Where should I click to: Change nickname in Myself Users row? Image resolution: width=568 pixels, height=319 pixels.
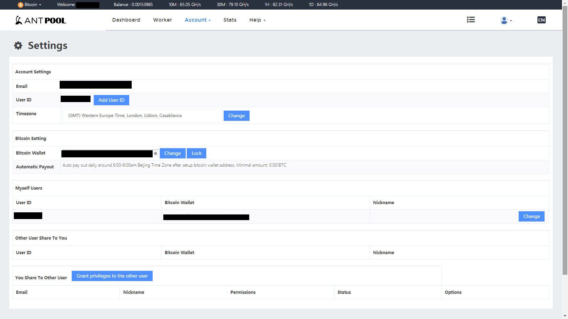(531, 216)
